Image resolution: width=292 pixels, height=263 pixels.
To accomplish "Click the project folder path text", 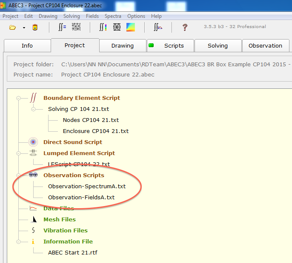I will (176, 65).
